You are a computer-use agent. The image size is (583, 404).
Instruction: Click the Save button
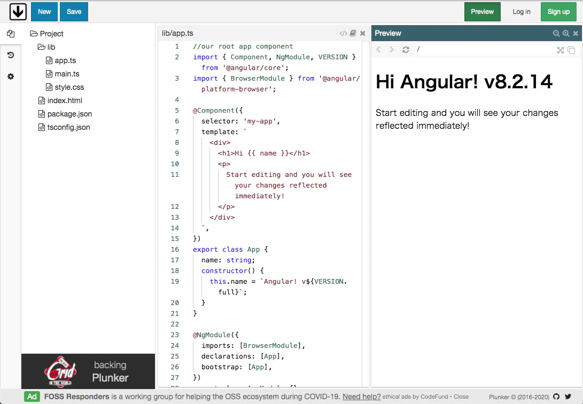point(74,12)
